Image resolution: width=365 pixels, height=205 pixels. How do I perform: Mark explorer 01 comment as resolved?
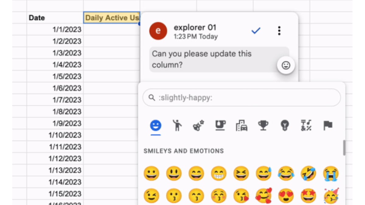pos(256,31)
